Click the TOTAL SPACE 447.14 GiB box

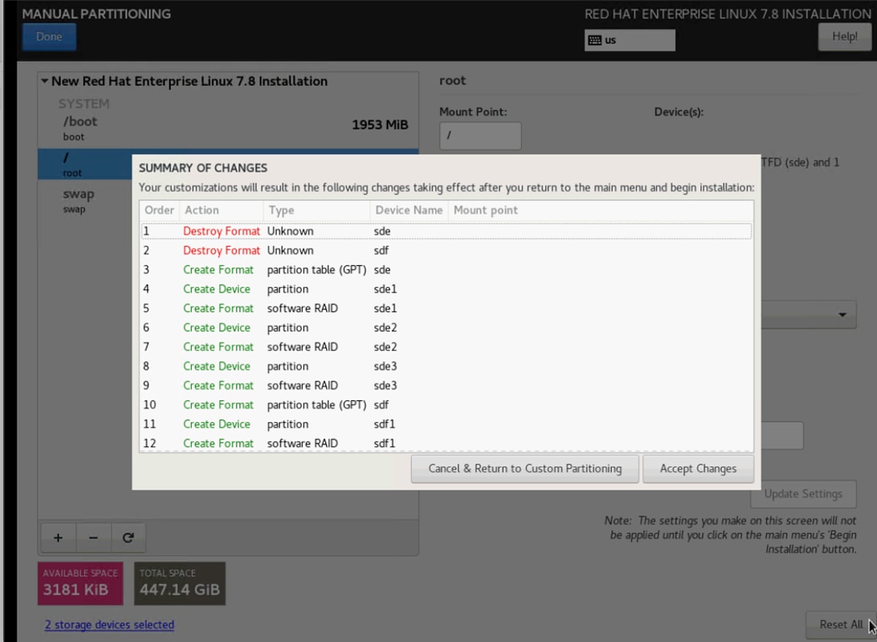pos(179,584)
